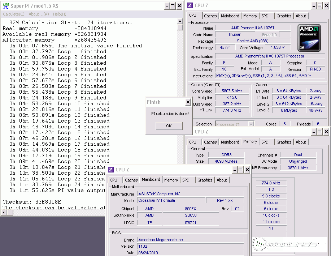Click the "Loop 10 finished" line in Super PI

click(x=59, y=103)
